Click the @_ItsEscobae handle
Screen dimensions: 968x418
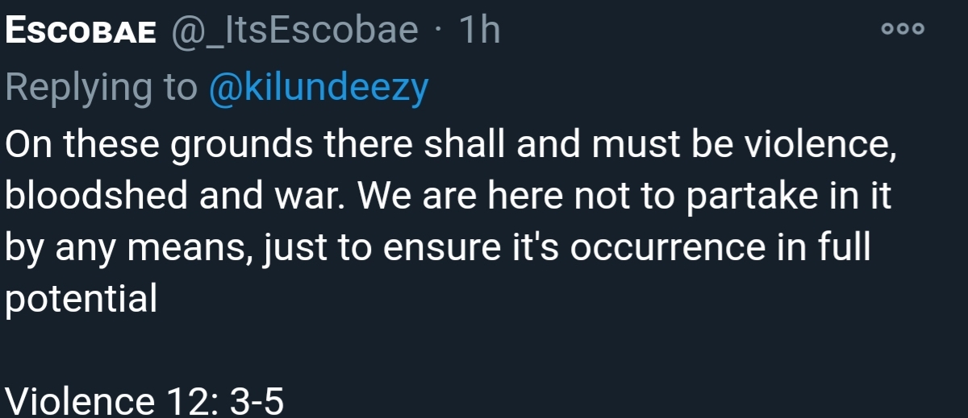click(294, 31)
